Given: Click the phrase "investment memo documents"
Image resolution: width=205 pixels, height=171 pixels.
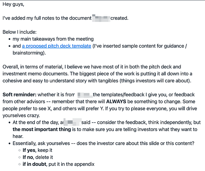Looking at the screenshot, I should [35, 74].
